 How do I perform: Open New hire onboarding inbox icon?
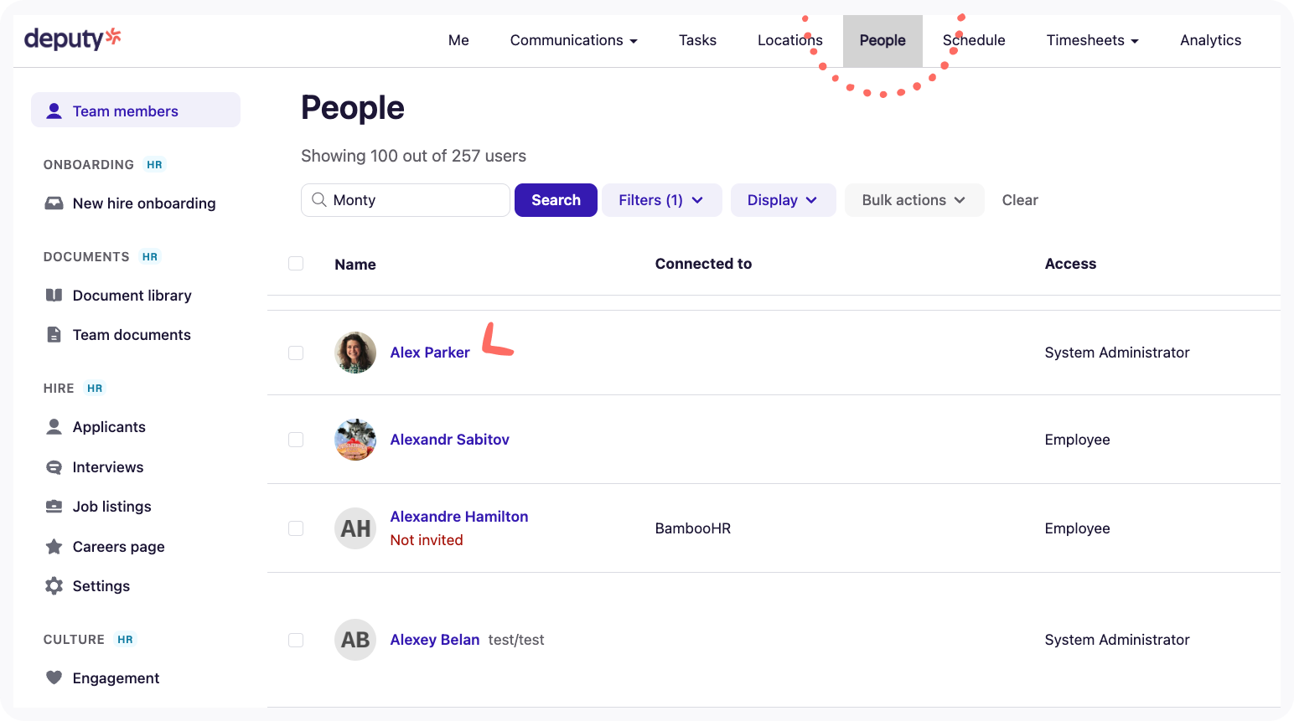tap(54, 203)
